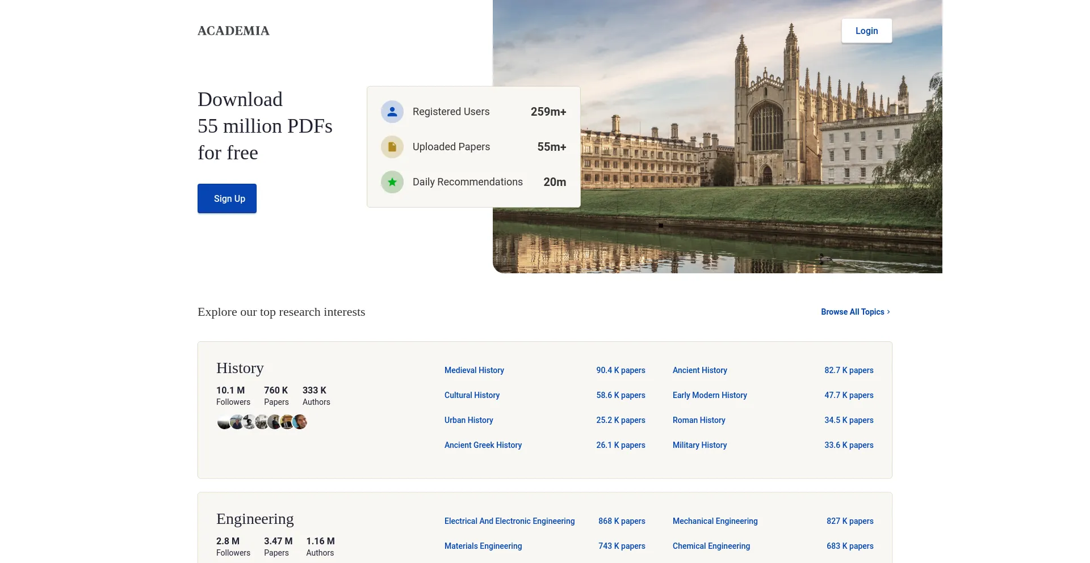Image resolution: width=1090 pixels, height=563 pixels.
Task: Click 827 K papers for Mechanical Engineering
Action: [x=850, y=521]
